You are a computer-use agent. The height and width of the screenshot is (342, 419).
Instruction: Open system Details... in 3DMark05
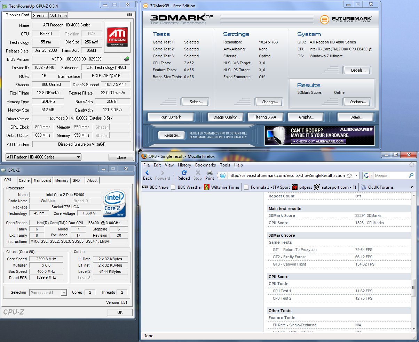click(x=358, y=70)
